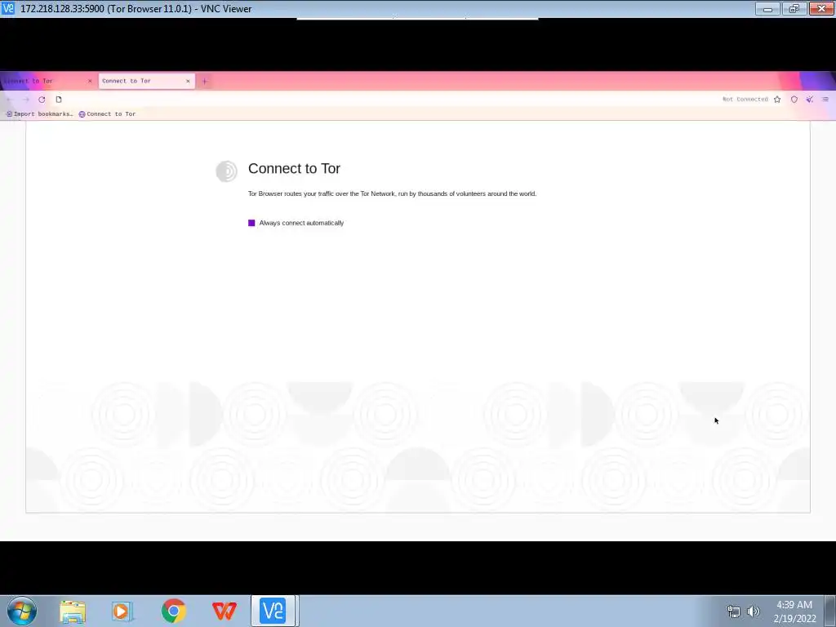This screenshot has width=836, height=627.
Task: Open WPS Office from the taskbar
Action: [x=224, y=611]
